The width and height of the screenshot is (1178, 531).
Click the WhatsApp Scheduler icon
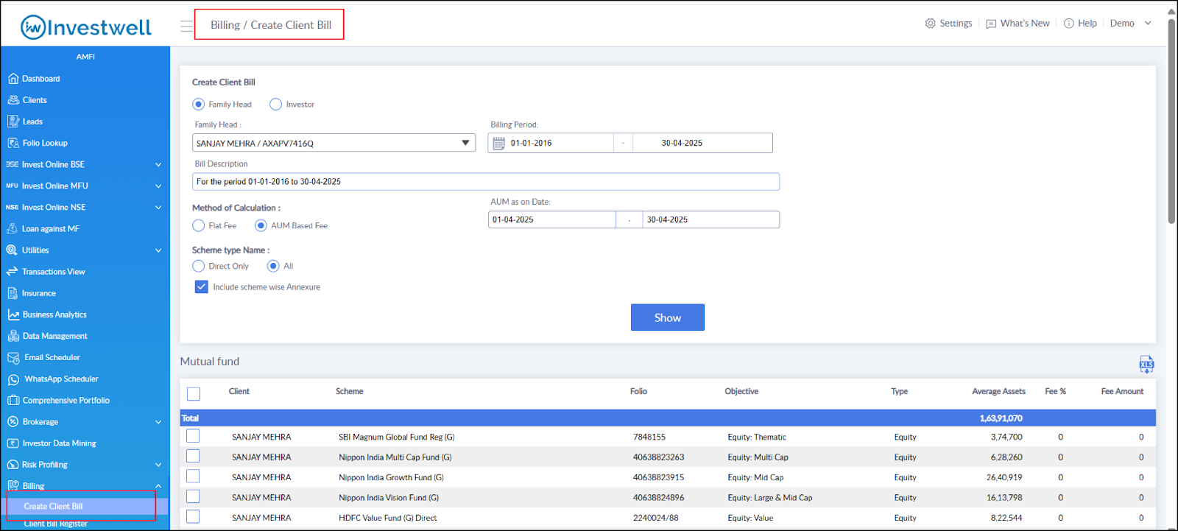point(13,379)
